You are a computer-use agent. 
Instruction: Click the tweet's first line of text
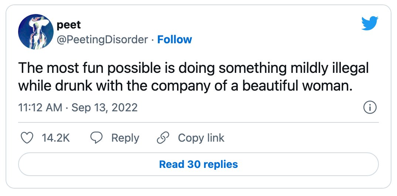194,69
